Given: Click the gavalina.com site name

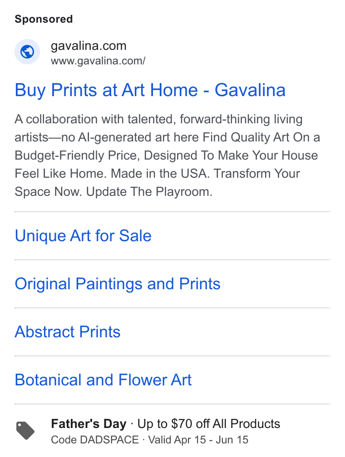Looking at the screenshot, I should tap(89, 46).
